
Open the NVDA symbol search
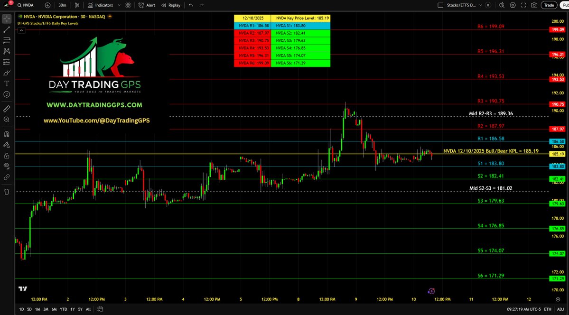tap(26, 5)
